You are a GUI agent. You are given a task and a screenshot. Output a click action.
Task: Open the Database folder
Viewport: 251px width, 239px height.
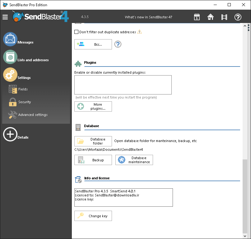pos(93,141)
